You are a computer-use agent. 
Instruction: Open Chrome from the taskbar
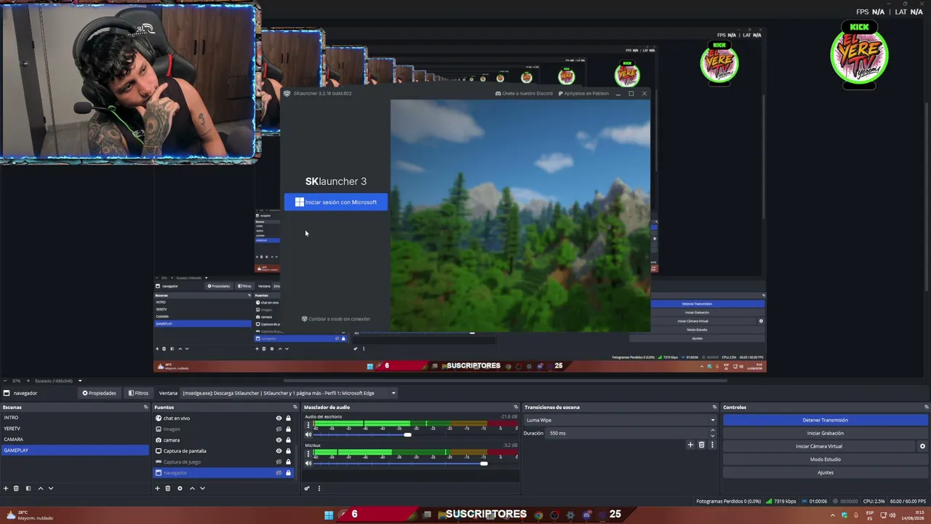[538, 515]
